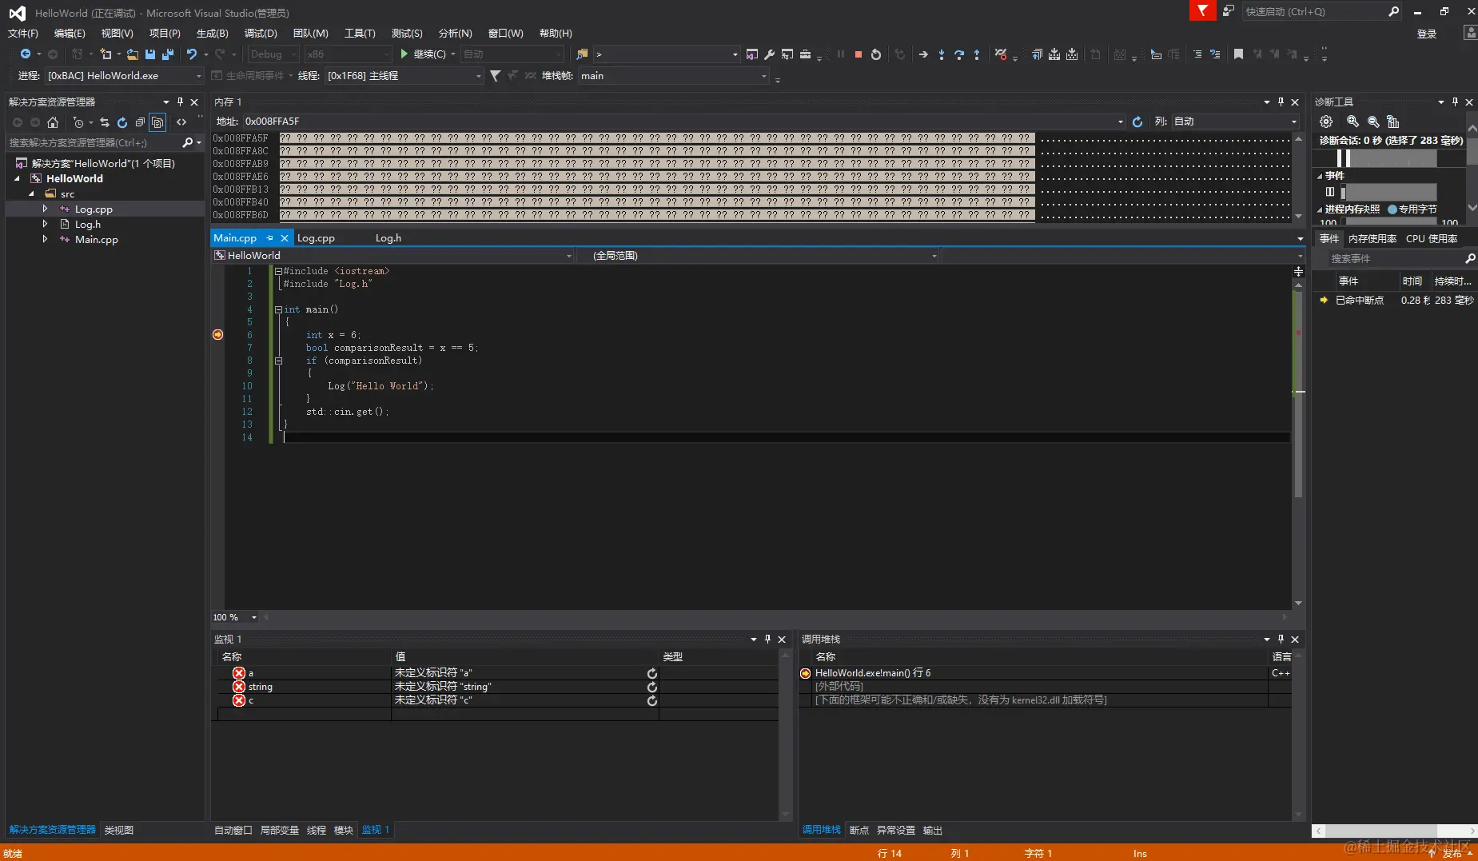
Task: Open the 调试(D) menu
Action: (261, 33)
